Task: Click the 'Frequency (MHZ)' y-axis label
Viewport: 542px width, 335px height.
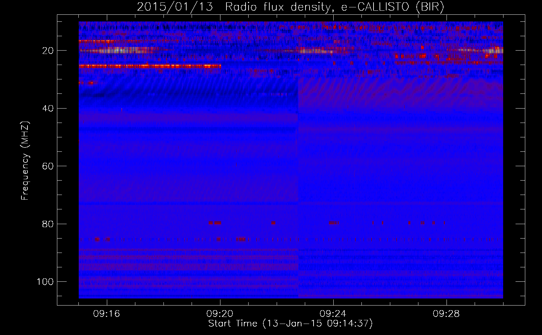Action: pyautogui.click(x=25, y=161)
